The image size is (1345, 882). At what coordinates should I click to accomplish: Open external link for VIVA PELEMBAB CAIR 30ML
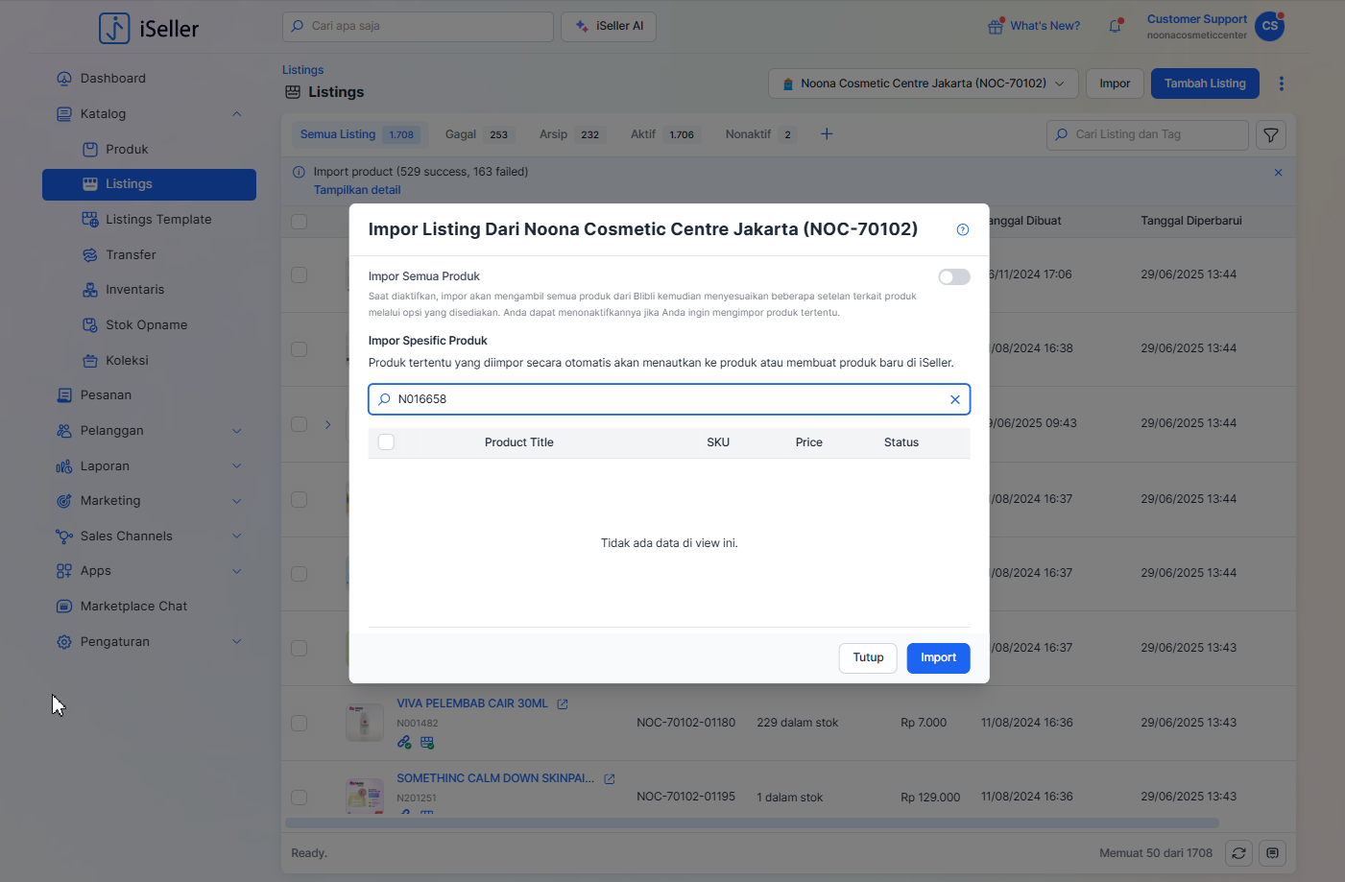coord(563,704)
